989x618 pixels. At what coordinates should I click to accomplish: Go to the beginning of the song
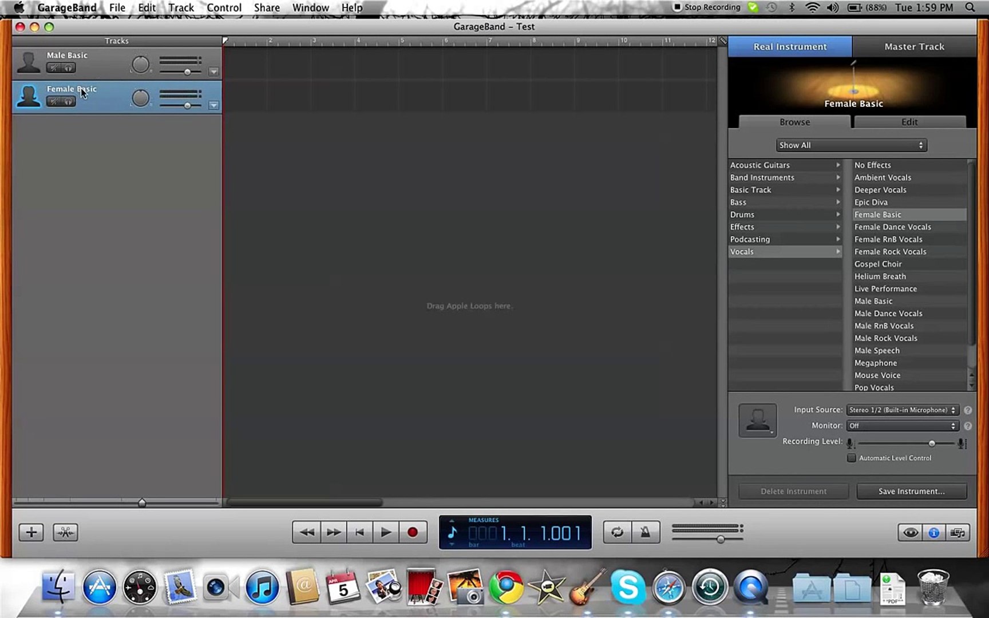tap(359, 532)
